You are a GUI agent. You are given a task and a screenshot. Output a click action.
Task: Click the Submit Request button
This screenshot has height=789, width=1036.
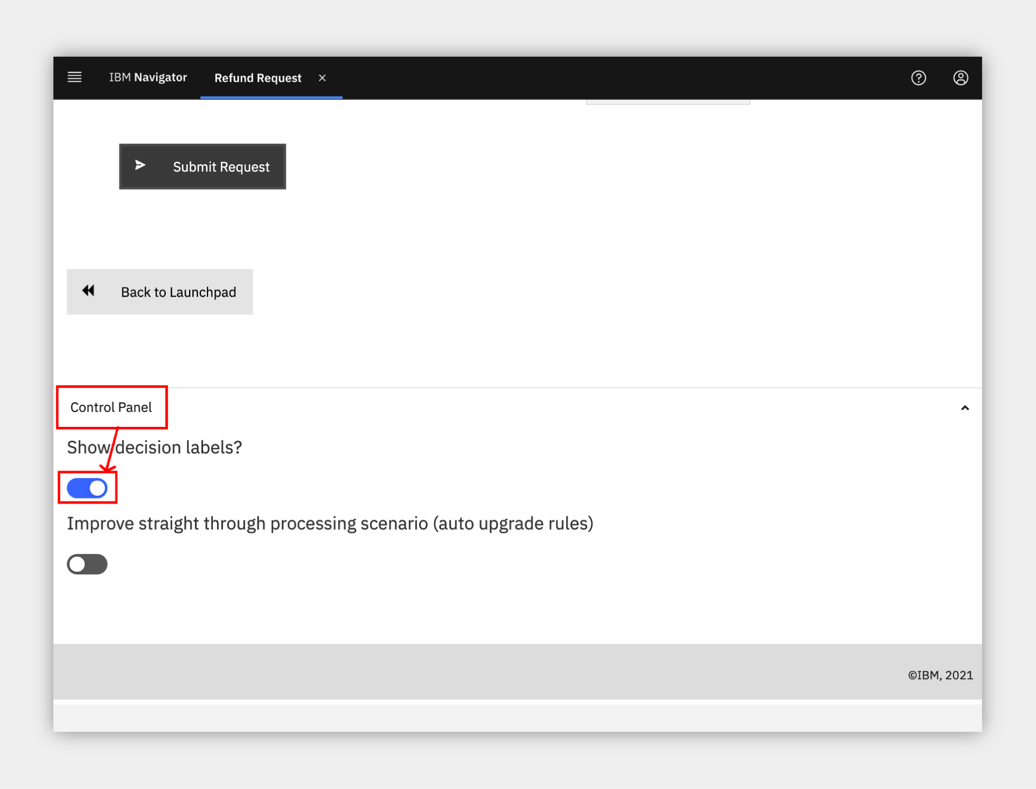coord(203,166)
